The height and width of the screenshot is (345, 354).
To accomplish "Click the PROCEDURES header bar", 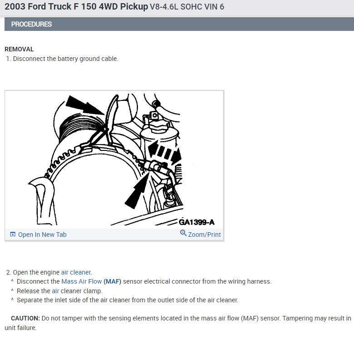I will pyautogui.click(x=179, y=24).
